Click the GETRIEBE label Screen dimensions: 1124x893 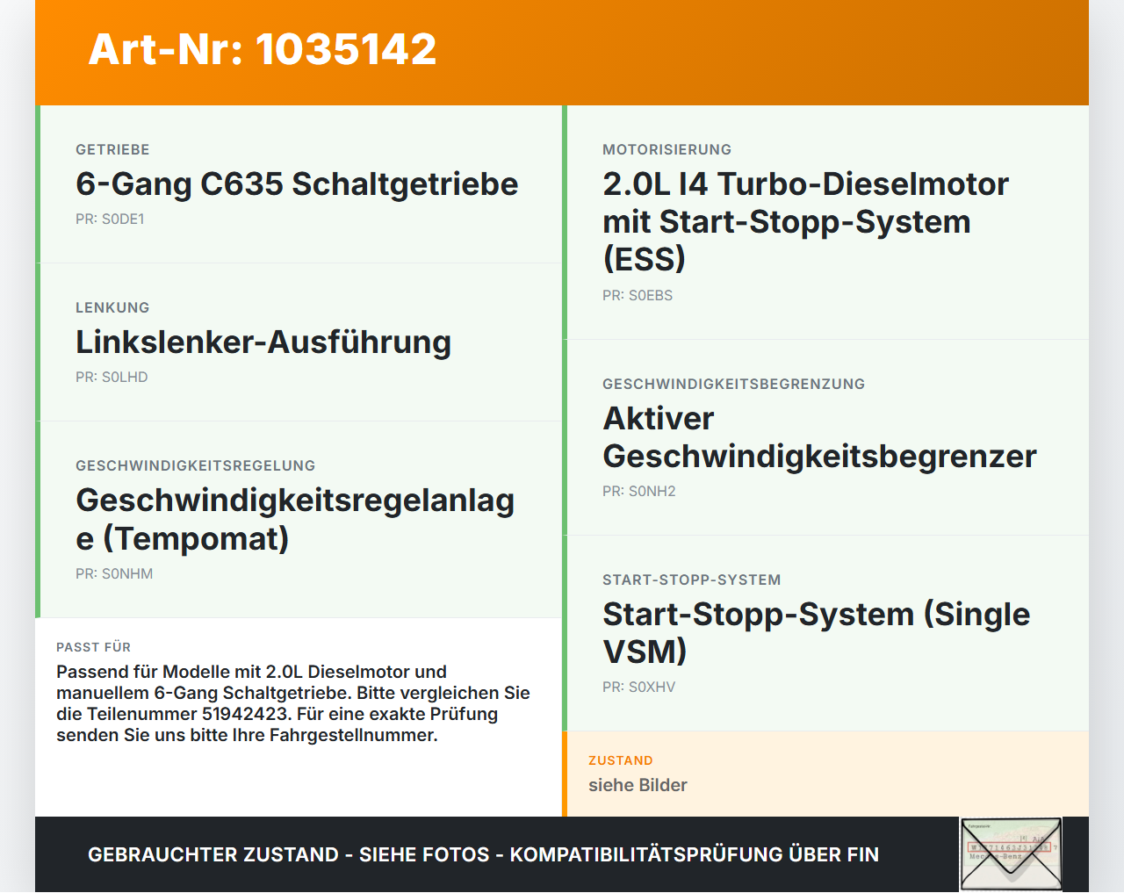coord(112,150)
